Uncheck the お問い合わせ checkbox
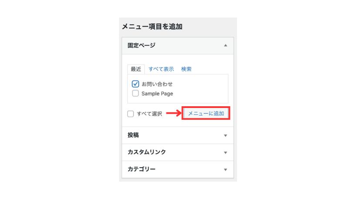The height and width of the screenshot is (199, 356). point(136,84)
